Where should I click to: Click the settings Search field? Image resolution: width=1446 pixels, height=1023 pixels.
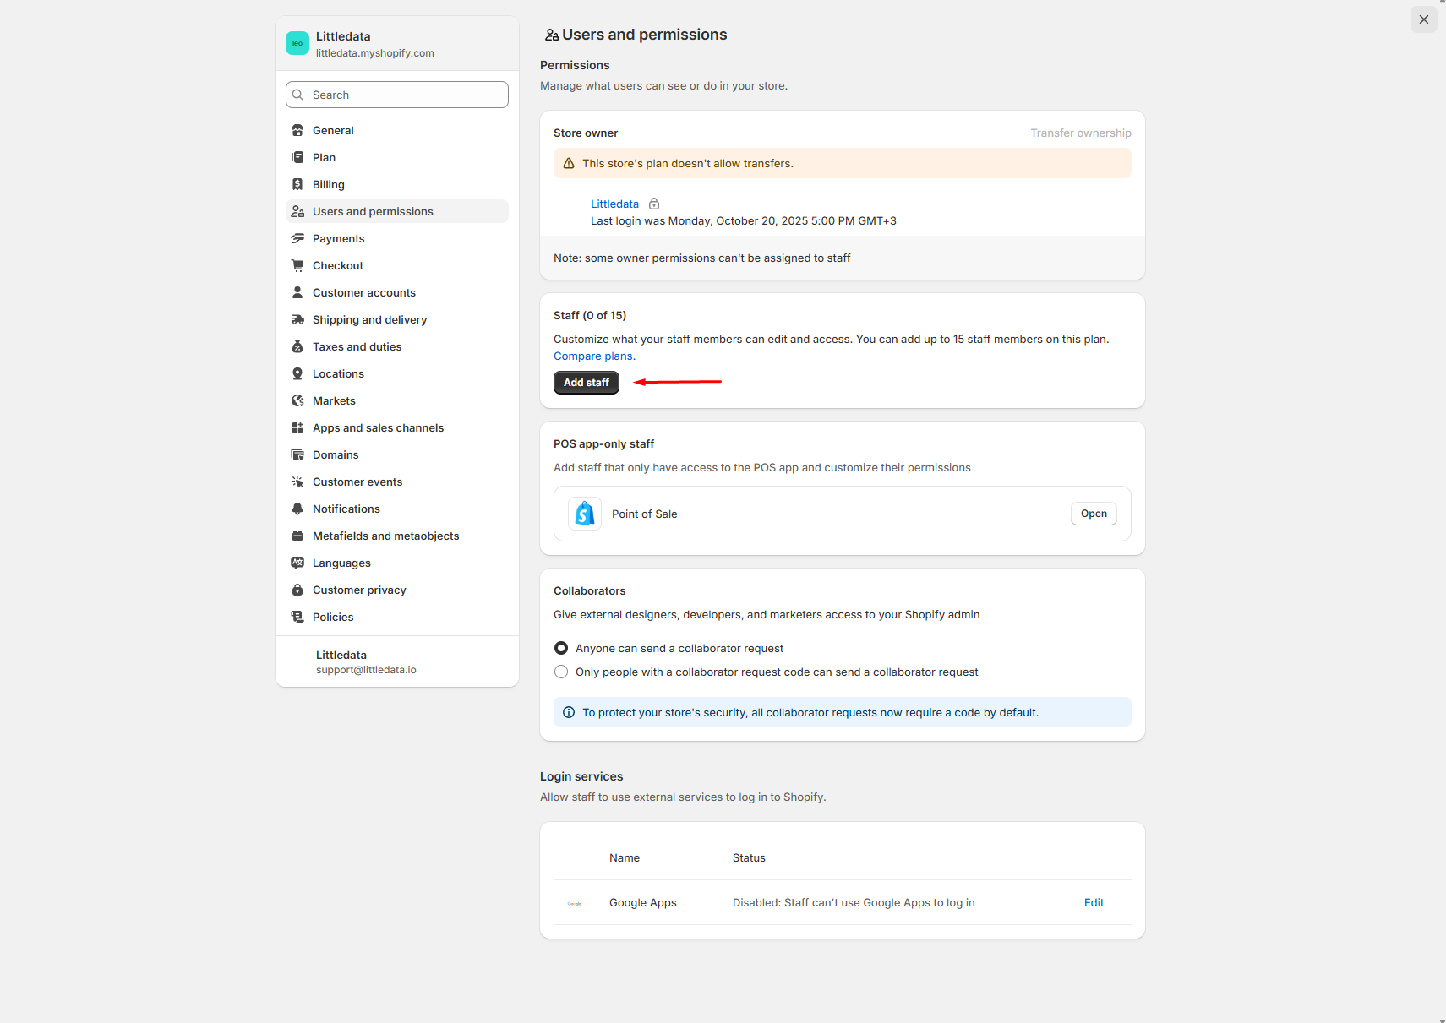tap(397, 95)
